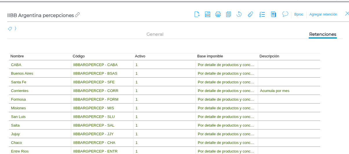
Task: Open the checklist icon in toolbar
Action: click(262, 14)
